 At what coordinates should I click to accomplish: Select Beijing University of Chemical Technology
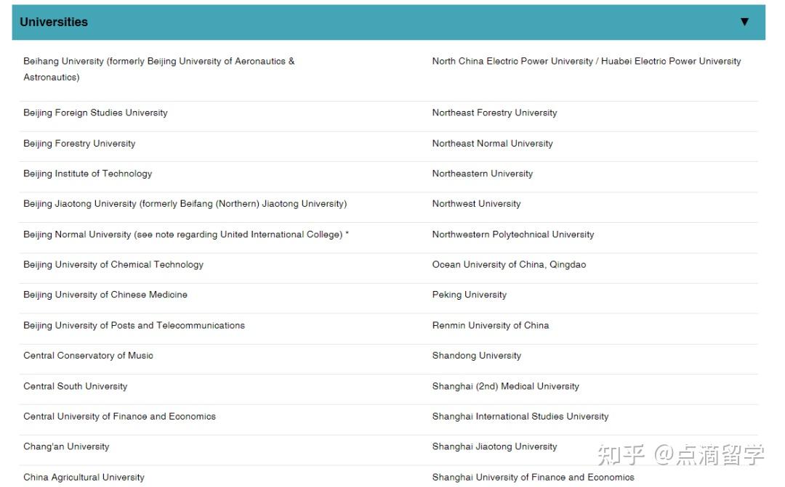tap(113, 264)
